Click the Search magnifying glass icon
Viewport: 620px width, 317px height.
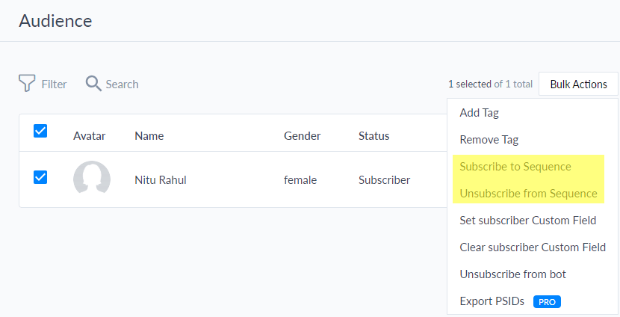(93, 84)
